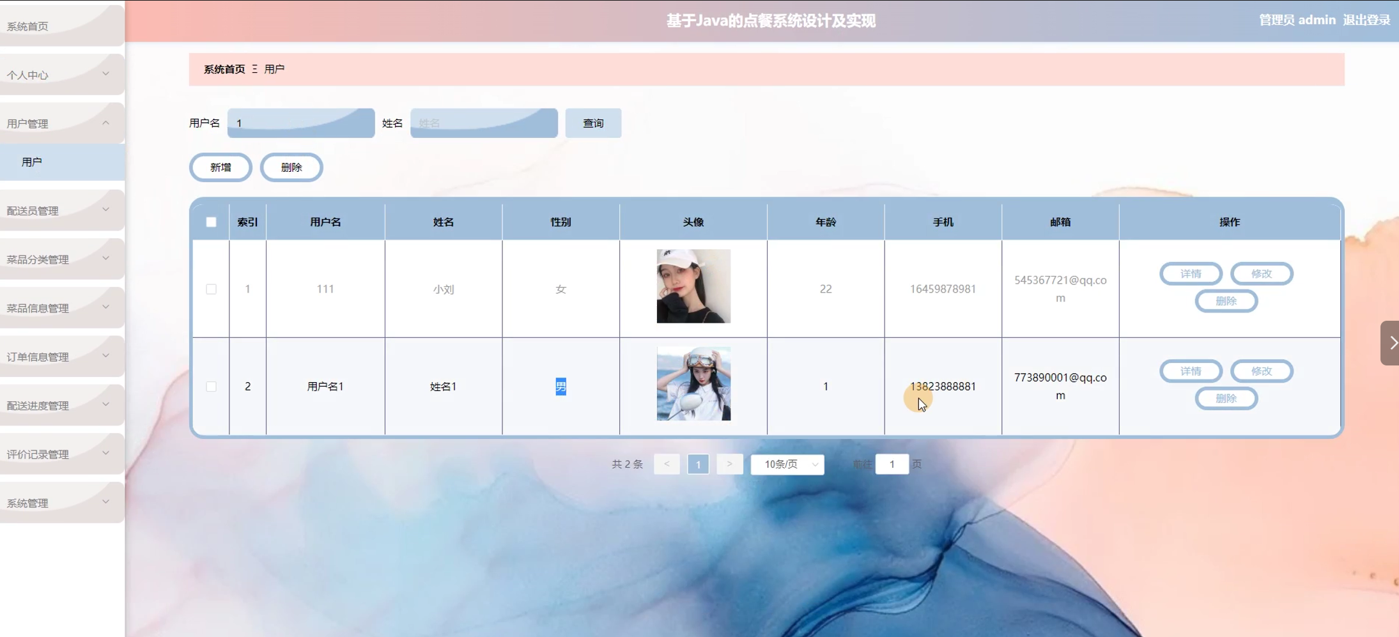Go to previous page arrow
The height and width of the screenshot is (637, 1399).
click(667, 464)
